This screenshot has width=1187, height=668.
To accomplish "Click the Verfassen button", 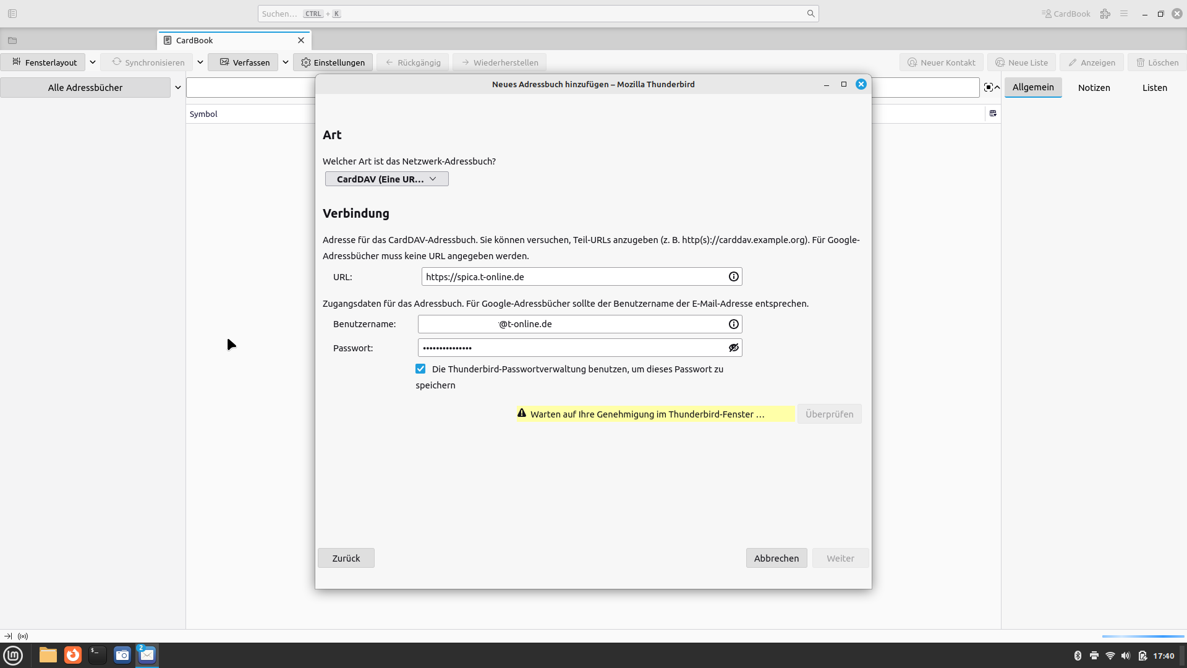I will pos(244,62).
